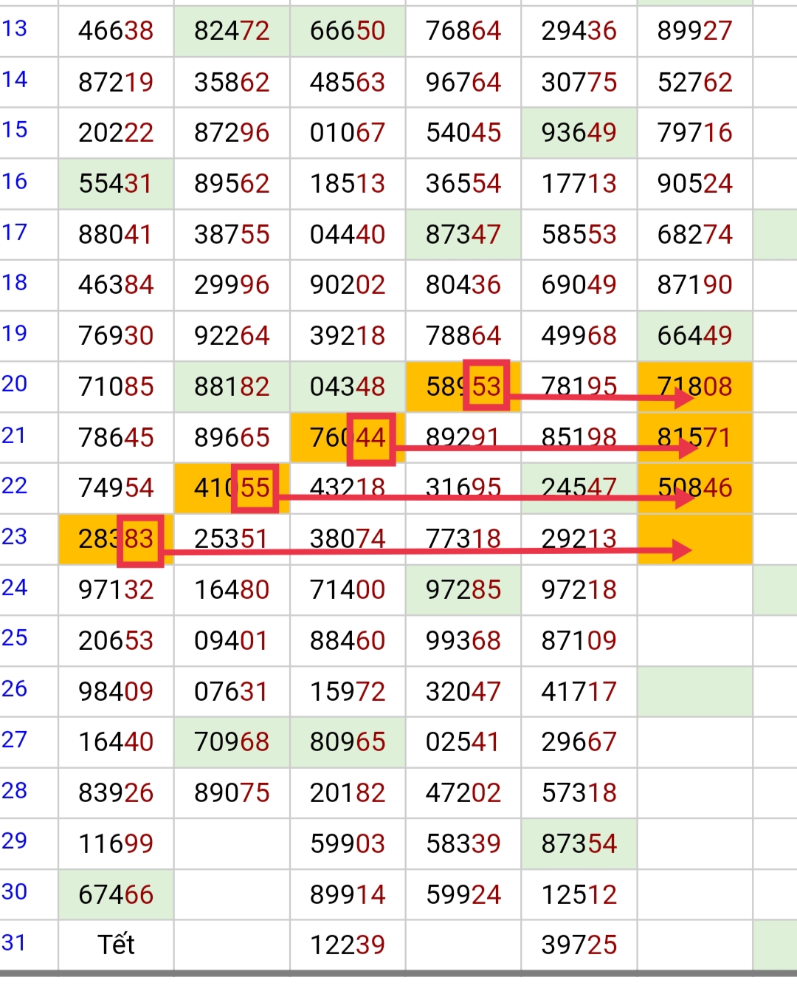The image size is (797, 997).
Task: Select row number 31 on the left
Action: 15,943
